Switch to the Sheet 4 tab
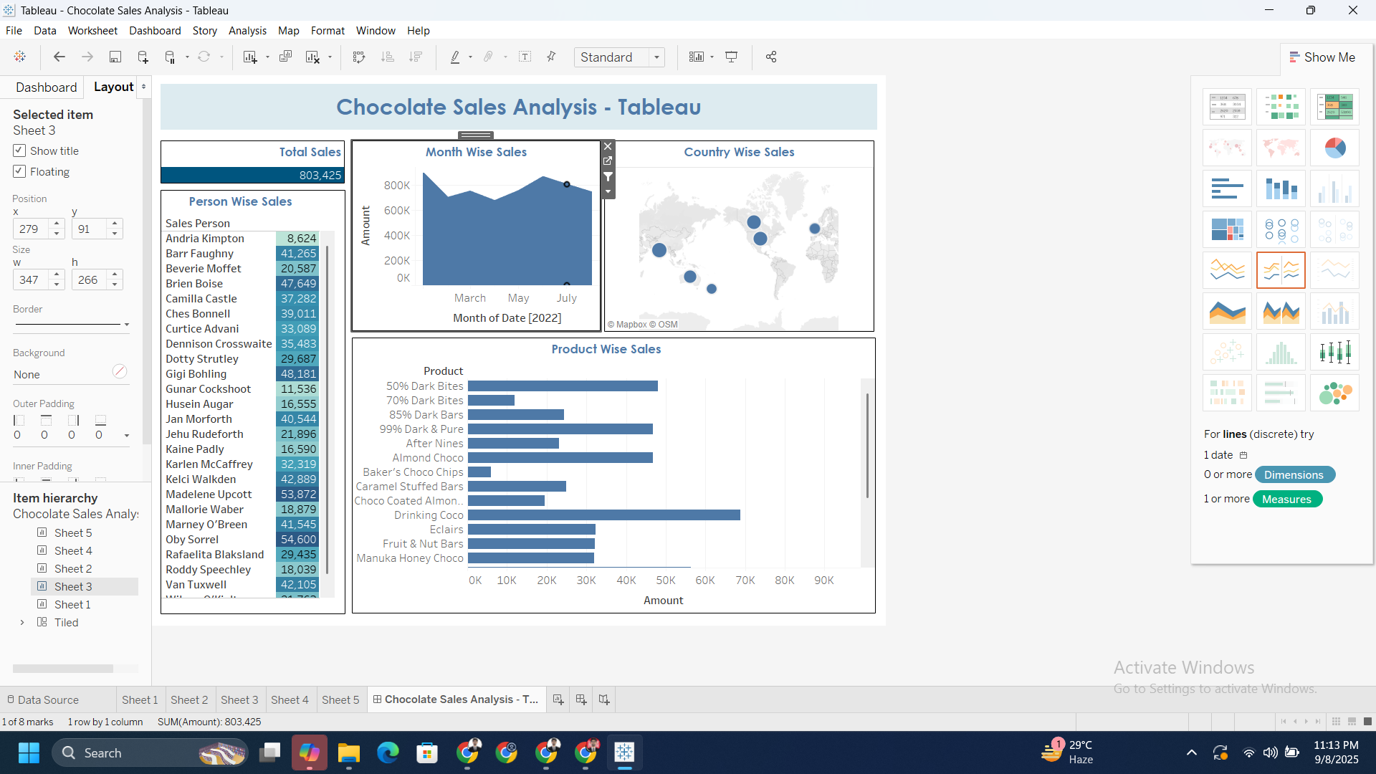This screenshot has width=1376, height=774. tap(290, 700)
